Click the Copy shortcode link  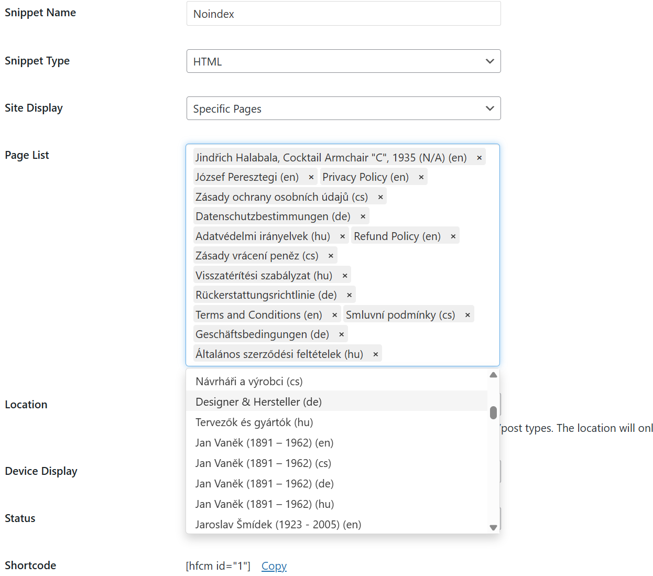274,566
